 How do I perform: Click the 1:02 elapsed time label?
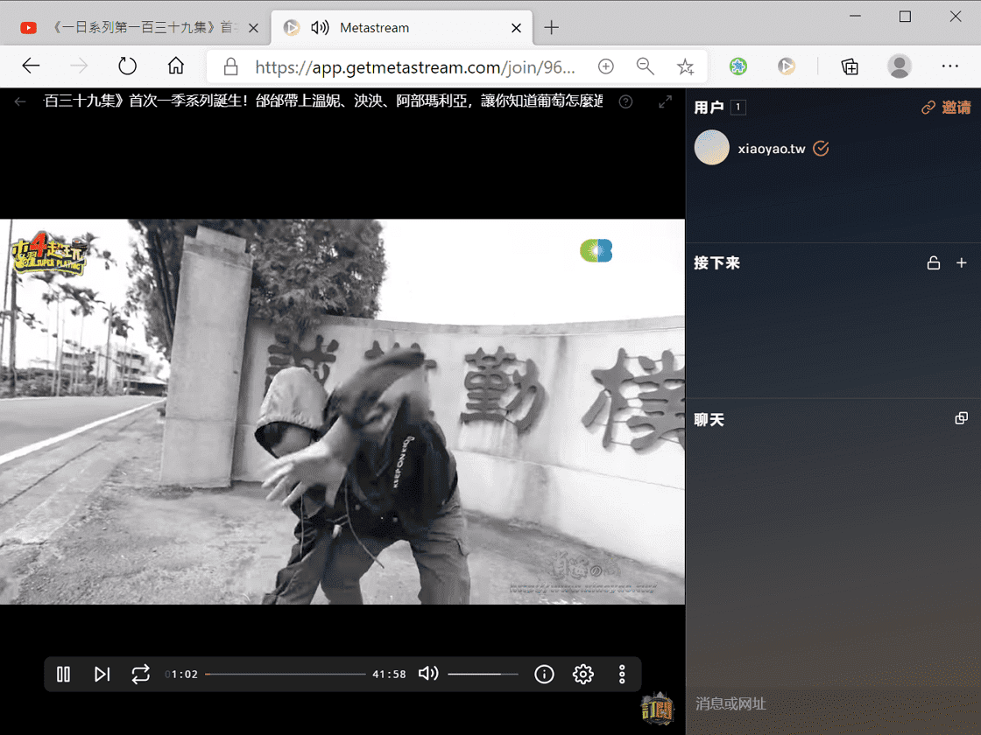[181, 675]
